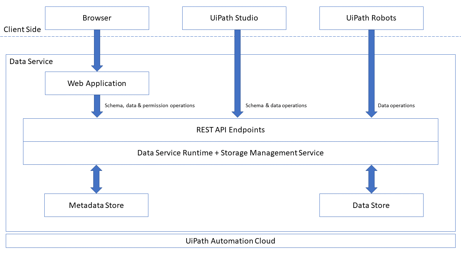Click the "Data Service" container title

31,62
